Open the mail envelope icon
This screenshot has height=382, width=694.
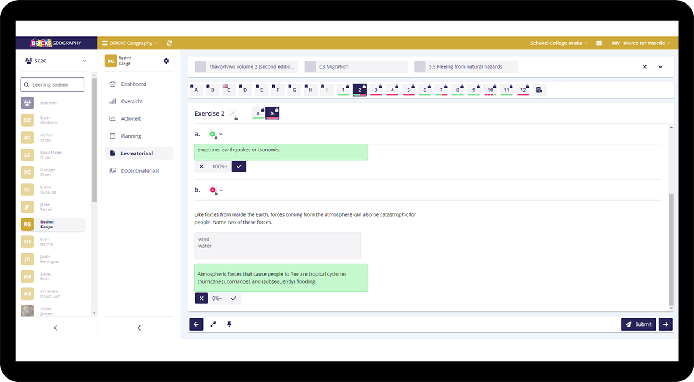(599, 43)
